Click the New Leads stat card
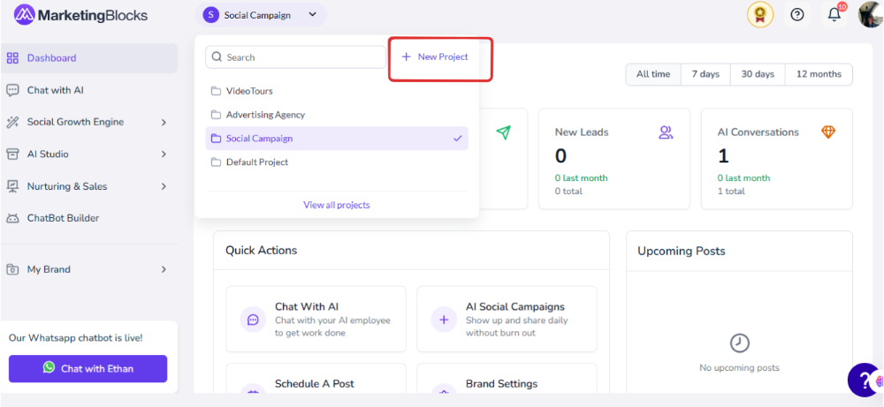 coord(614,159)
